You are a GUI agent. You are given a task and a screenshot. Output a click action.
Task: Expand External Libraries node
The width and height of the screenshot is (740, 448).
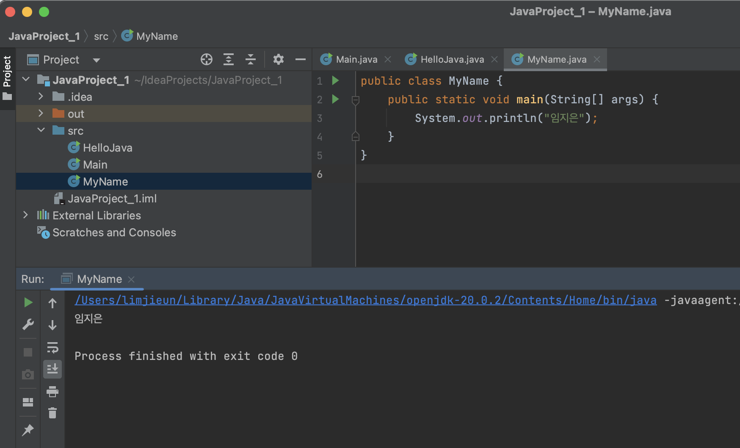click(25, 215)
